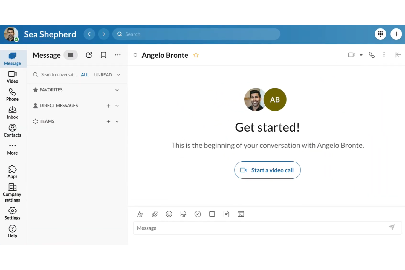Open the folder icon next to Message
Image resolution: width=405 pixels, height=270 pixels.
tap(71, 55)
